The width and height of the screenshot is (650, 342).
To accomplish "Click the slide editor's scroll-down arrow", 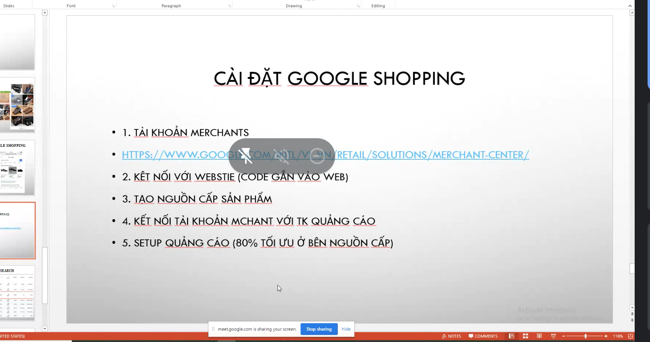I will click(632, 308).
